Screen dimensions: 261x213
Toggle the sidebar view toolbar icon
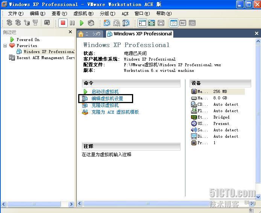(x=142, y=23)
